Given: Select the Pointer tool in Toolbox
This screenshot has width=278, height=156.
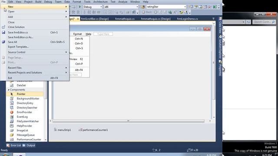Looking at the screenshot, I should tap(25, 94).
